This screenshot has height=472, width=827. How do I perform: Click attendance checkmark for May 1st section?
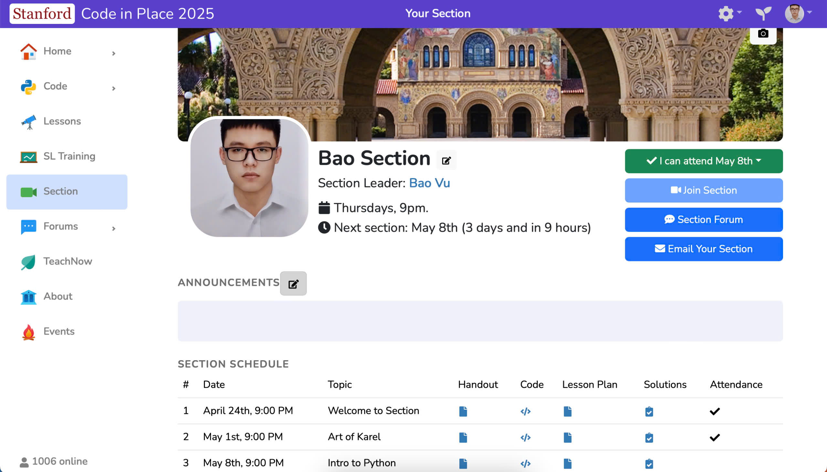click(x=715, y=438)
